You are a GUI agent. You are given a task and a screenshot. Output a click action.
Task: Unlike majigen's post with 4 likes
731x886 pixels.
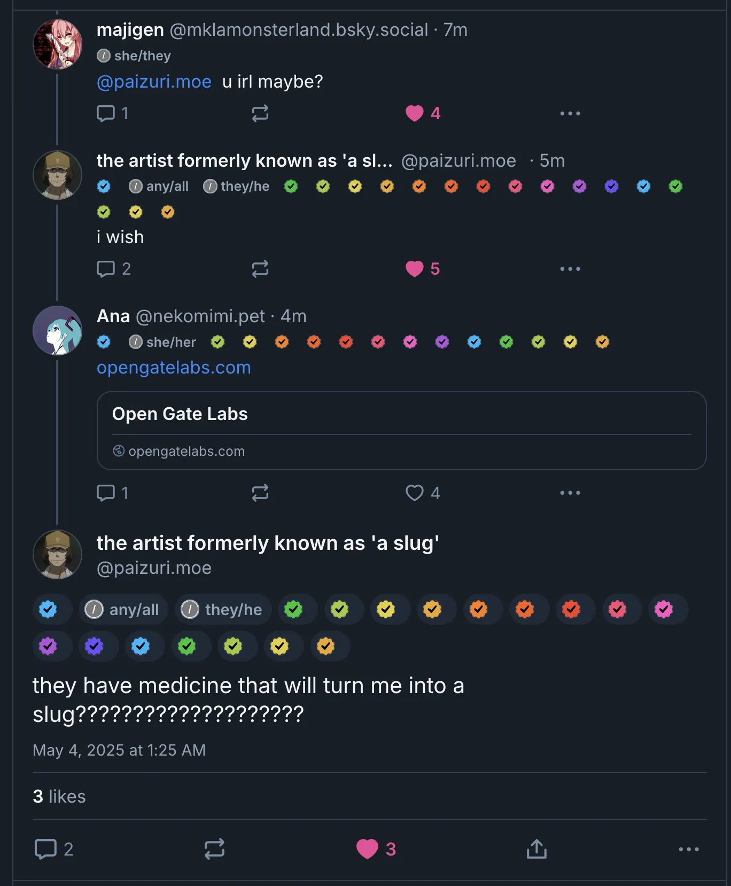pos(415,113)
